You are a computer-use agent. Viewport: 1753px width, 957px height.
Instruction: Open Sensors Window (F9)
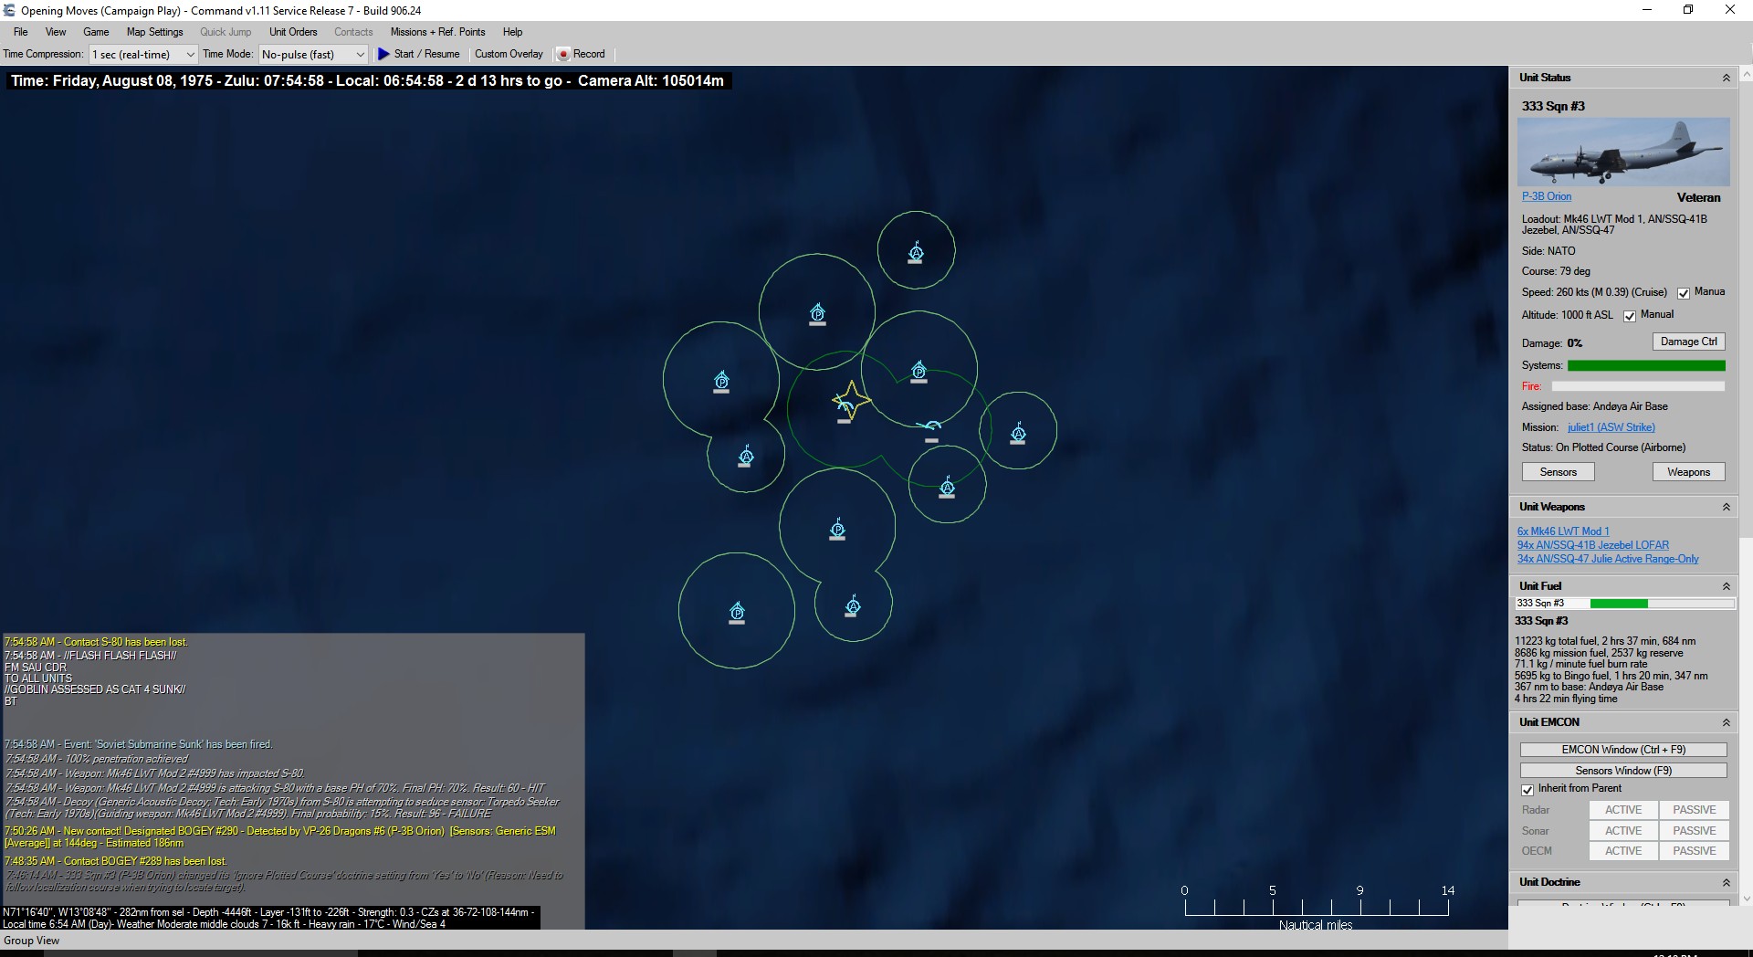pyautogui.click(x=1623, y=771)
